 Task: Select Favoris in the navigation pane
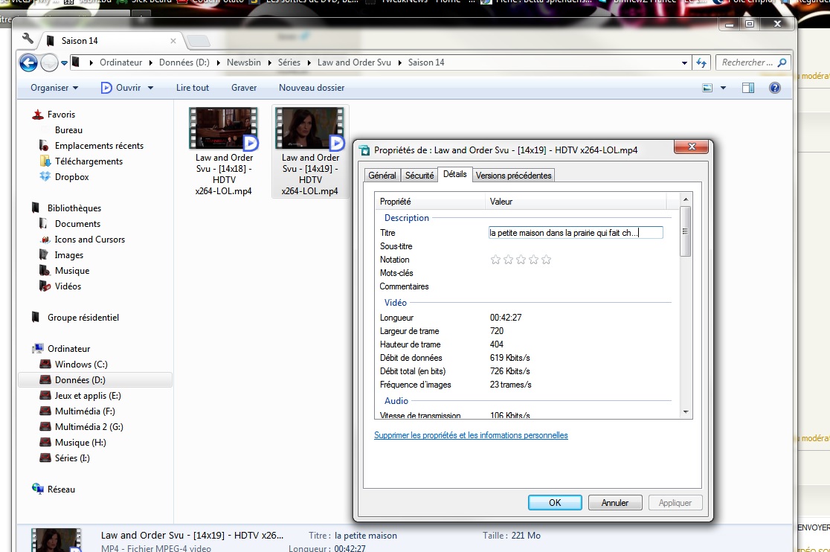[x=61, y=115]
